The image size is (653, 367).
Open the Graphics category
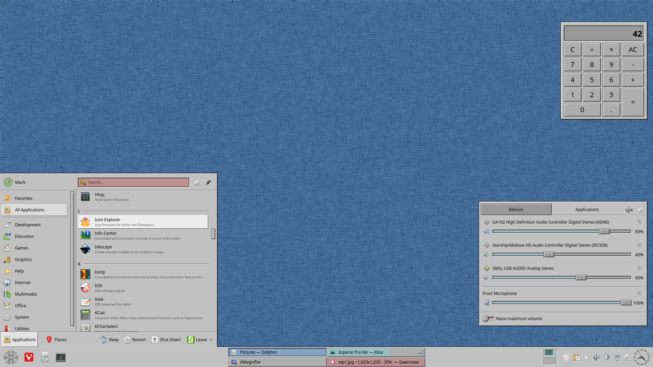(34, 260)
